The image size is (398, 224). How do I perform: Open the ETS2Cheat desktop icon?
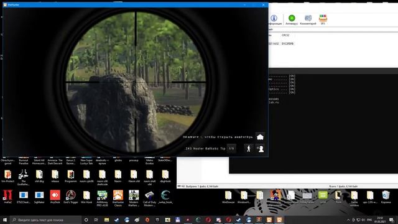click(x=24, y=197)
